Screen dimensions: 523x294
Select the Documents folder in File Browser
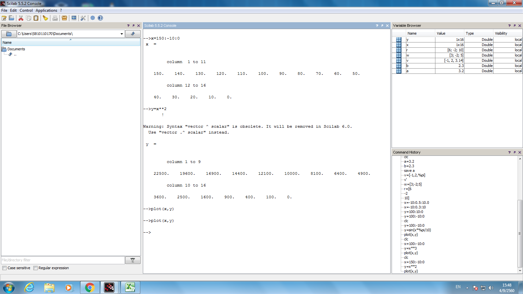pos(16,49)
